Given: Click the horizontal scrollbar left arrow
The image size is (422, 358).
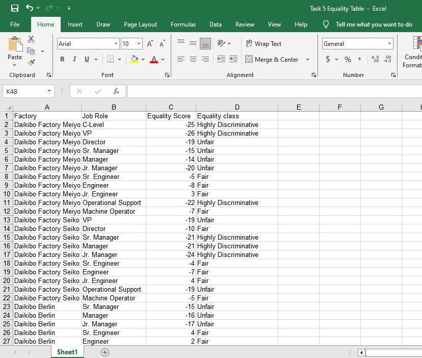Looking at the screenshot, I should (x=361, y=352).
